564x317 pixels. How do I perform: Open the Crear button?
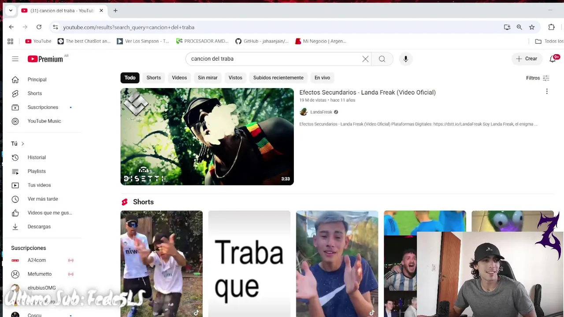click(x=527, y=59)
